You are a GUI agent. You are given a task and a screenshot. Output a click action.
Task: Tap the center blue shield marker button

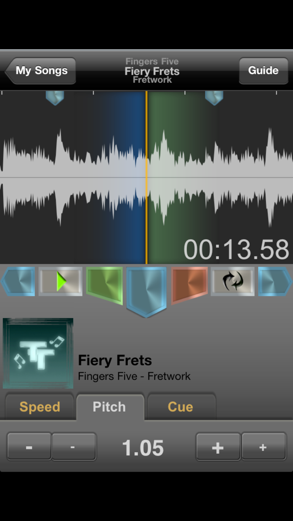(x=146, y=292)
